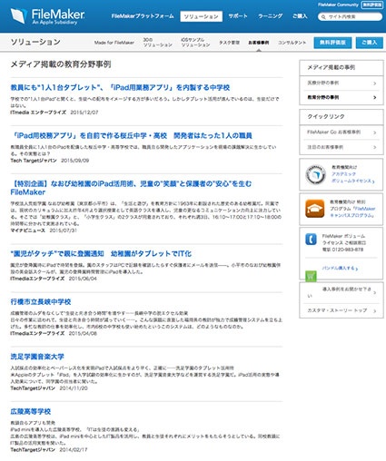Click the blue telephone icon in the sidebar
386x461 pixels.
coord(311,239)
